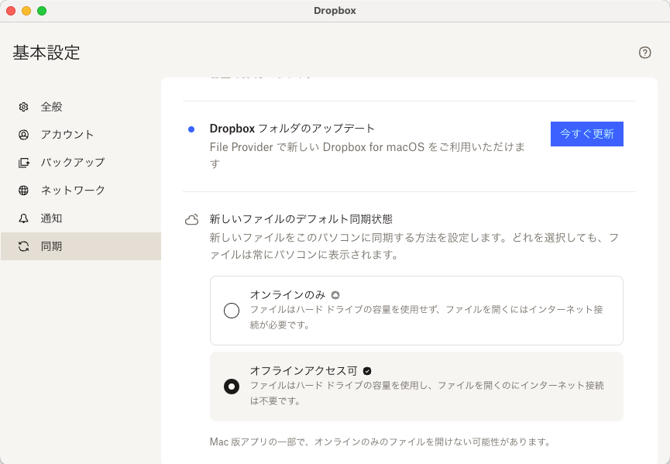
Task: Select the オンラインのみ radio button
Action: point(231,310)
